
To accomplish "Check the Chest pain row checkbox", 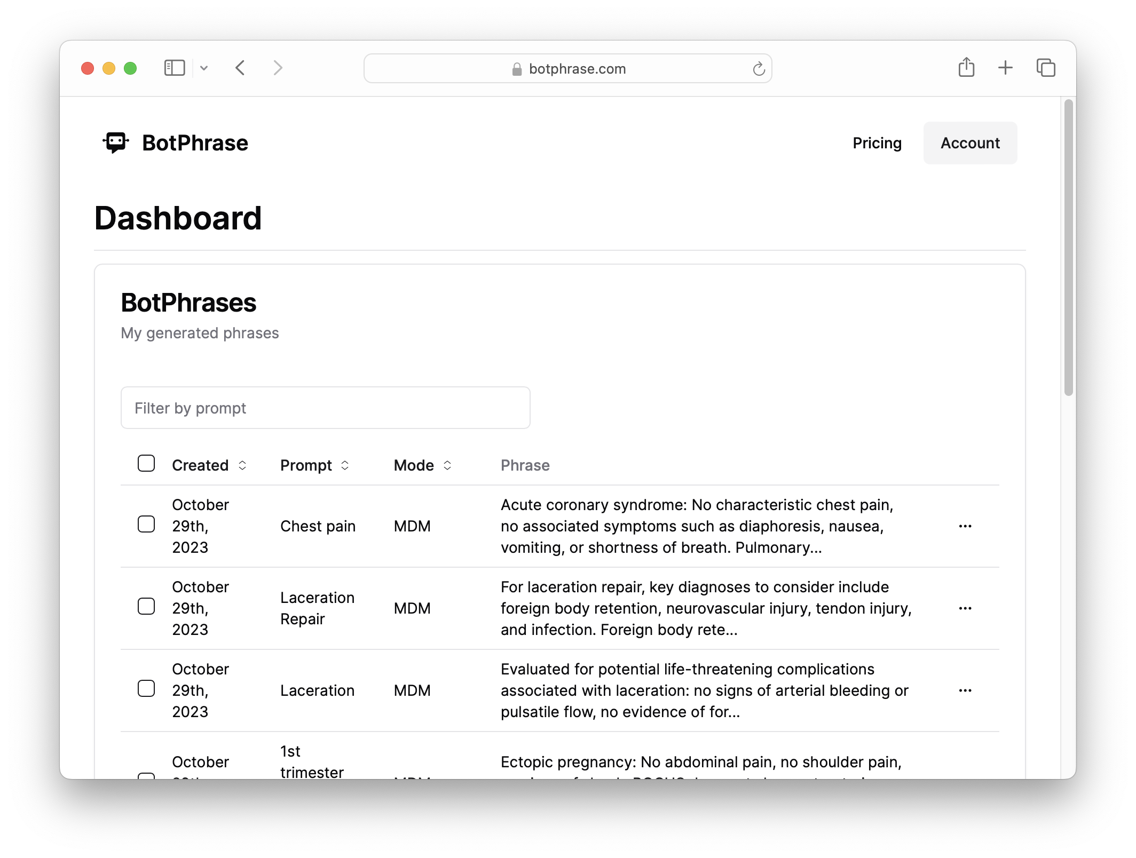I will [x=146, y=524].
